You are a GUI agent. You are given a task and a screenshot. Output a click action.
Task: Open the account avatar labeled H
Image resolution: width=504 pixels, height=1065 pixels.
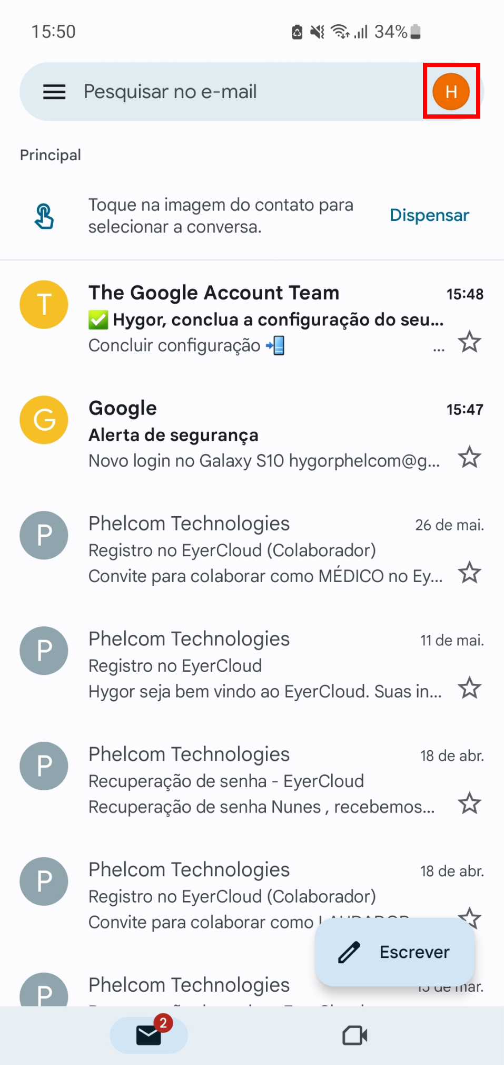[x=451, y=92]
